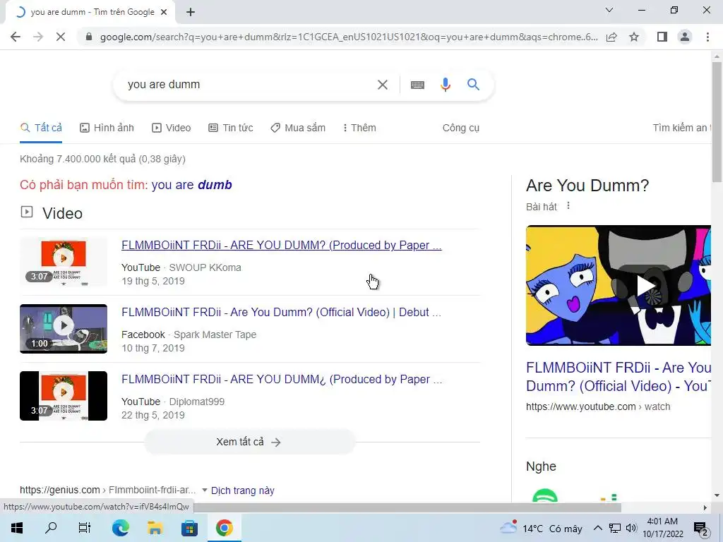Open the tab search chevron in title bar
This screenshot has width=723, height=542.
click(x=609, y=10)
